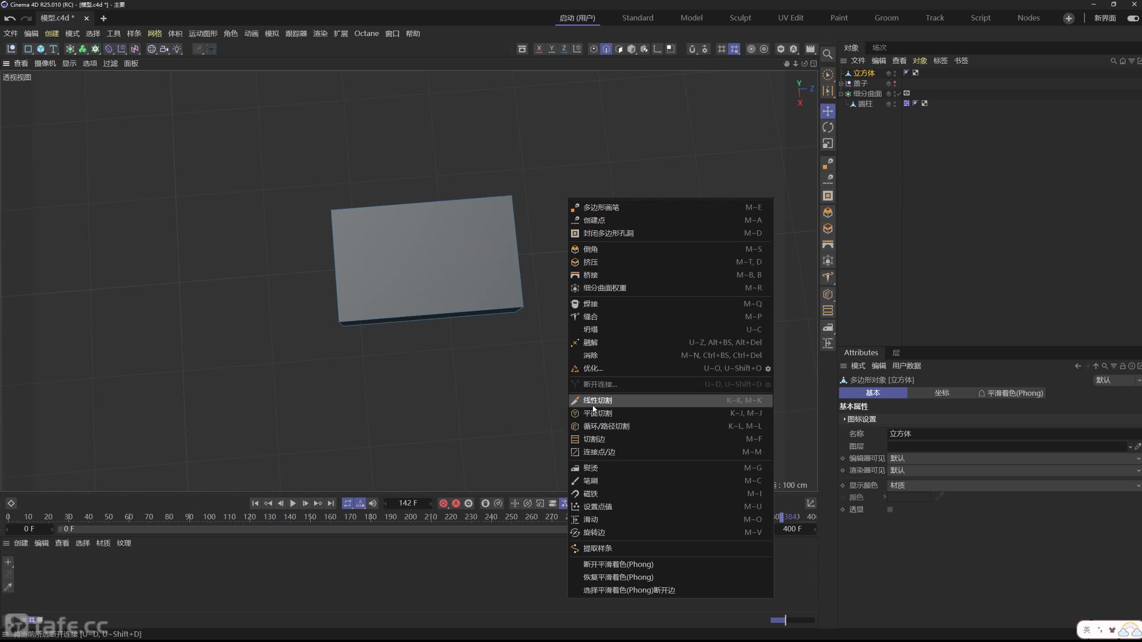Open the 显示颜色 dropdown
Viewport: 1142px width, 642px height.
coord(1014,485)
